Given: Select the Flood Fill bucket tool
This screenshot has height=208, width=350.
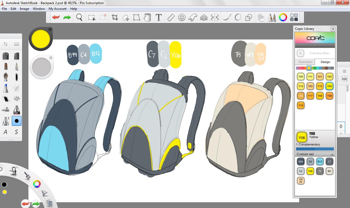Looking at the screenshot, I should [x=147, y=18].
